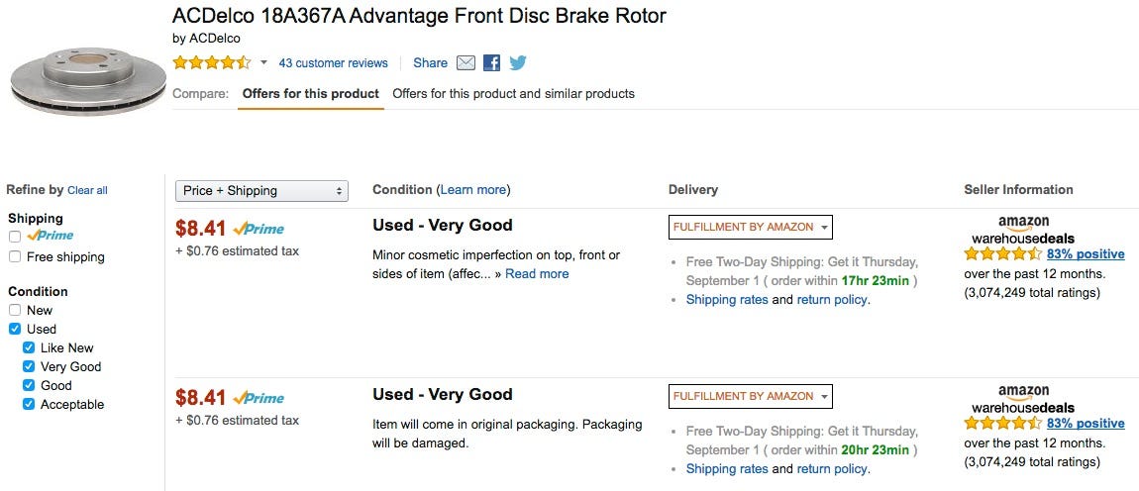Click the product star rating icon

pyautogui.click(x=212, y=63)
